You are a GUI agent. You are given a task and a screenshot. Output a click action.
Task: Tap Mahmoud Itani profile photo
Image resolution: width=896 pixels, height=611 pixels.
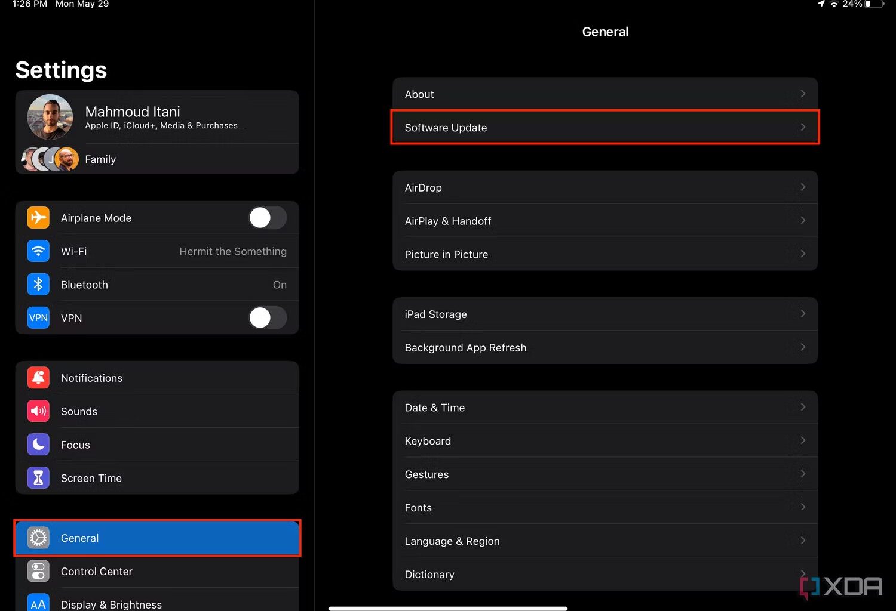tap(50, 117)
